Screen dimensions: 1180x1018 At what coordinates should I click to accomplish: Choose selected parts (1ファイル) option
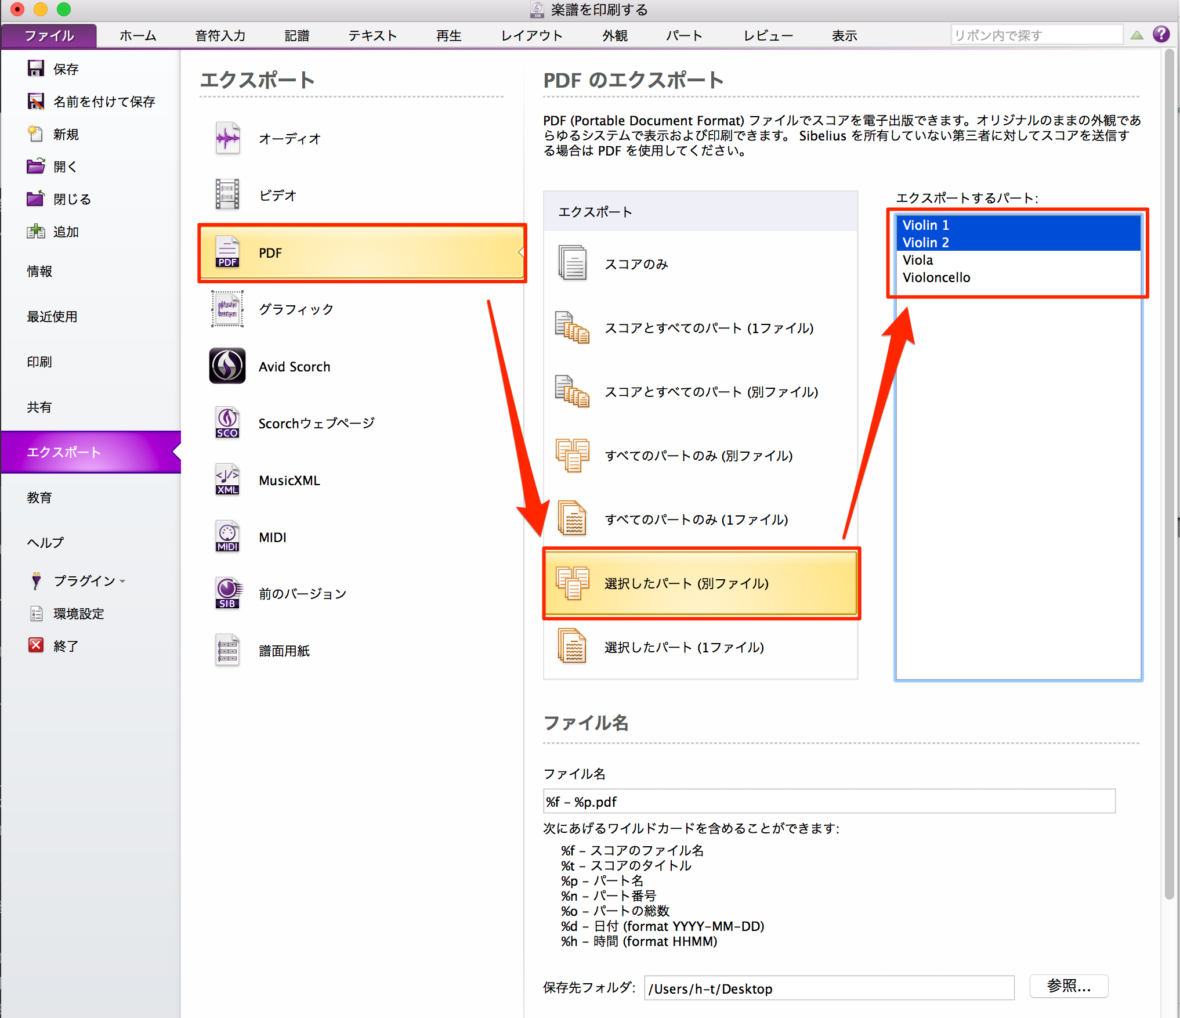click(x=701, y=647)
